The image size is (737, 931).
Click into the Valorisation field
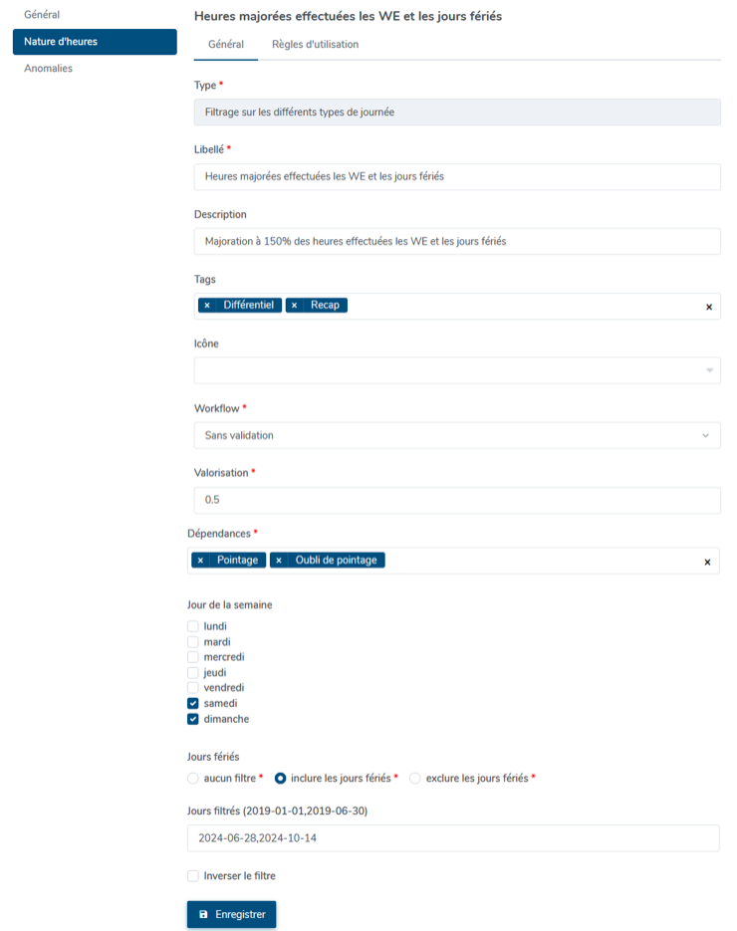click(x=457, y=501)
